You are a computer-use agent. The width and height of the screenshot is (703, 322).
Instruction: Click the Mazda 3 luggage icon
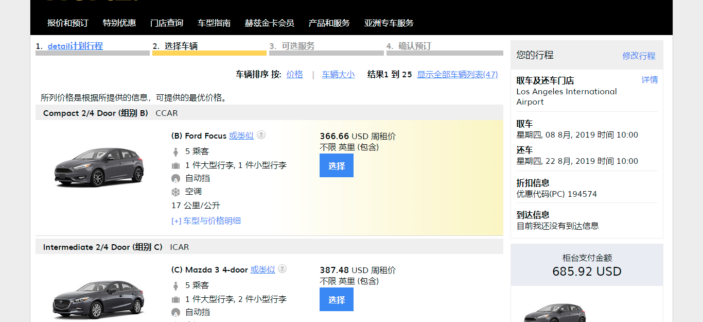click(175, 299)
